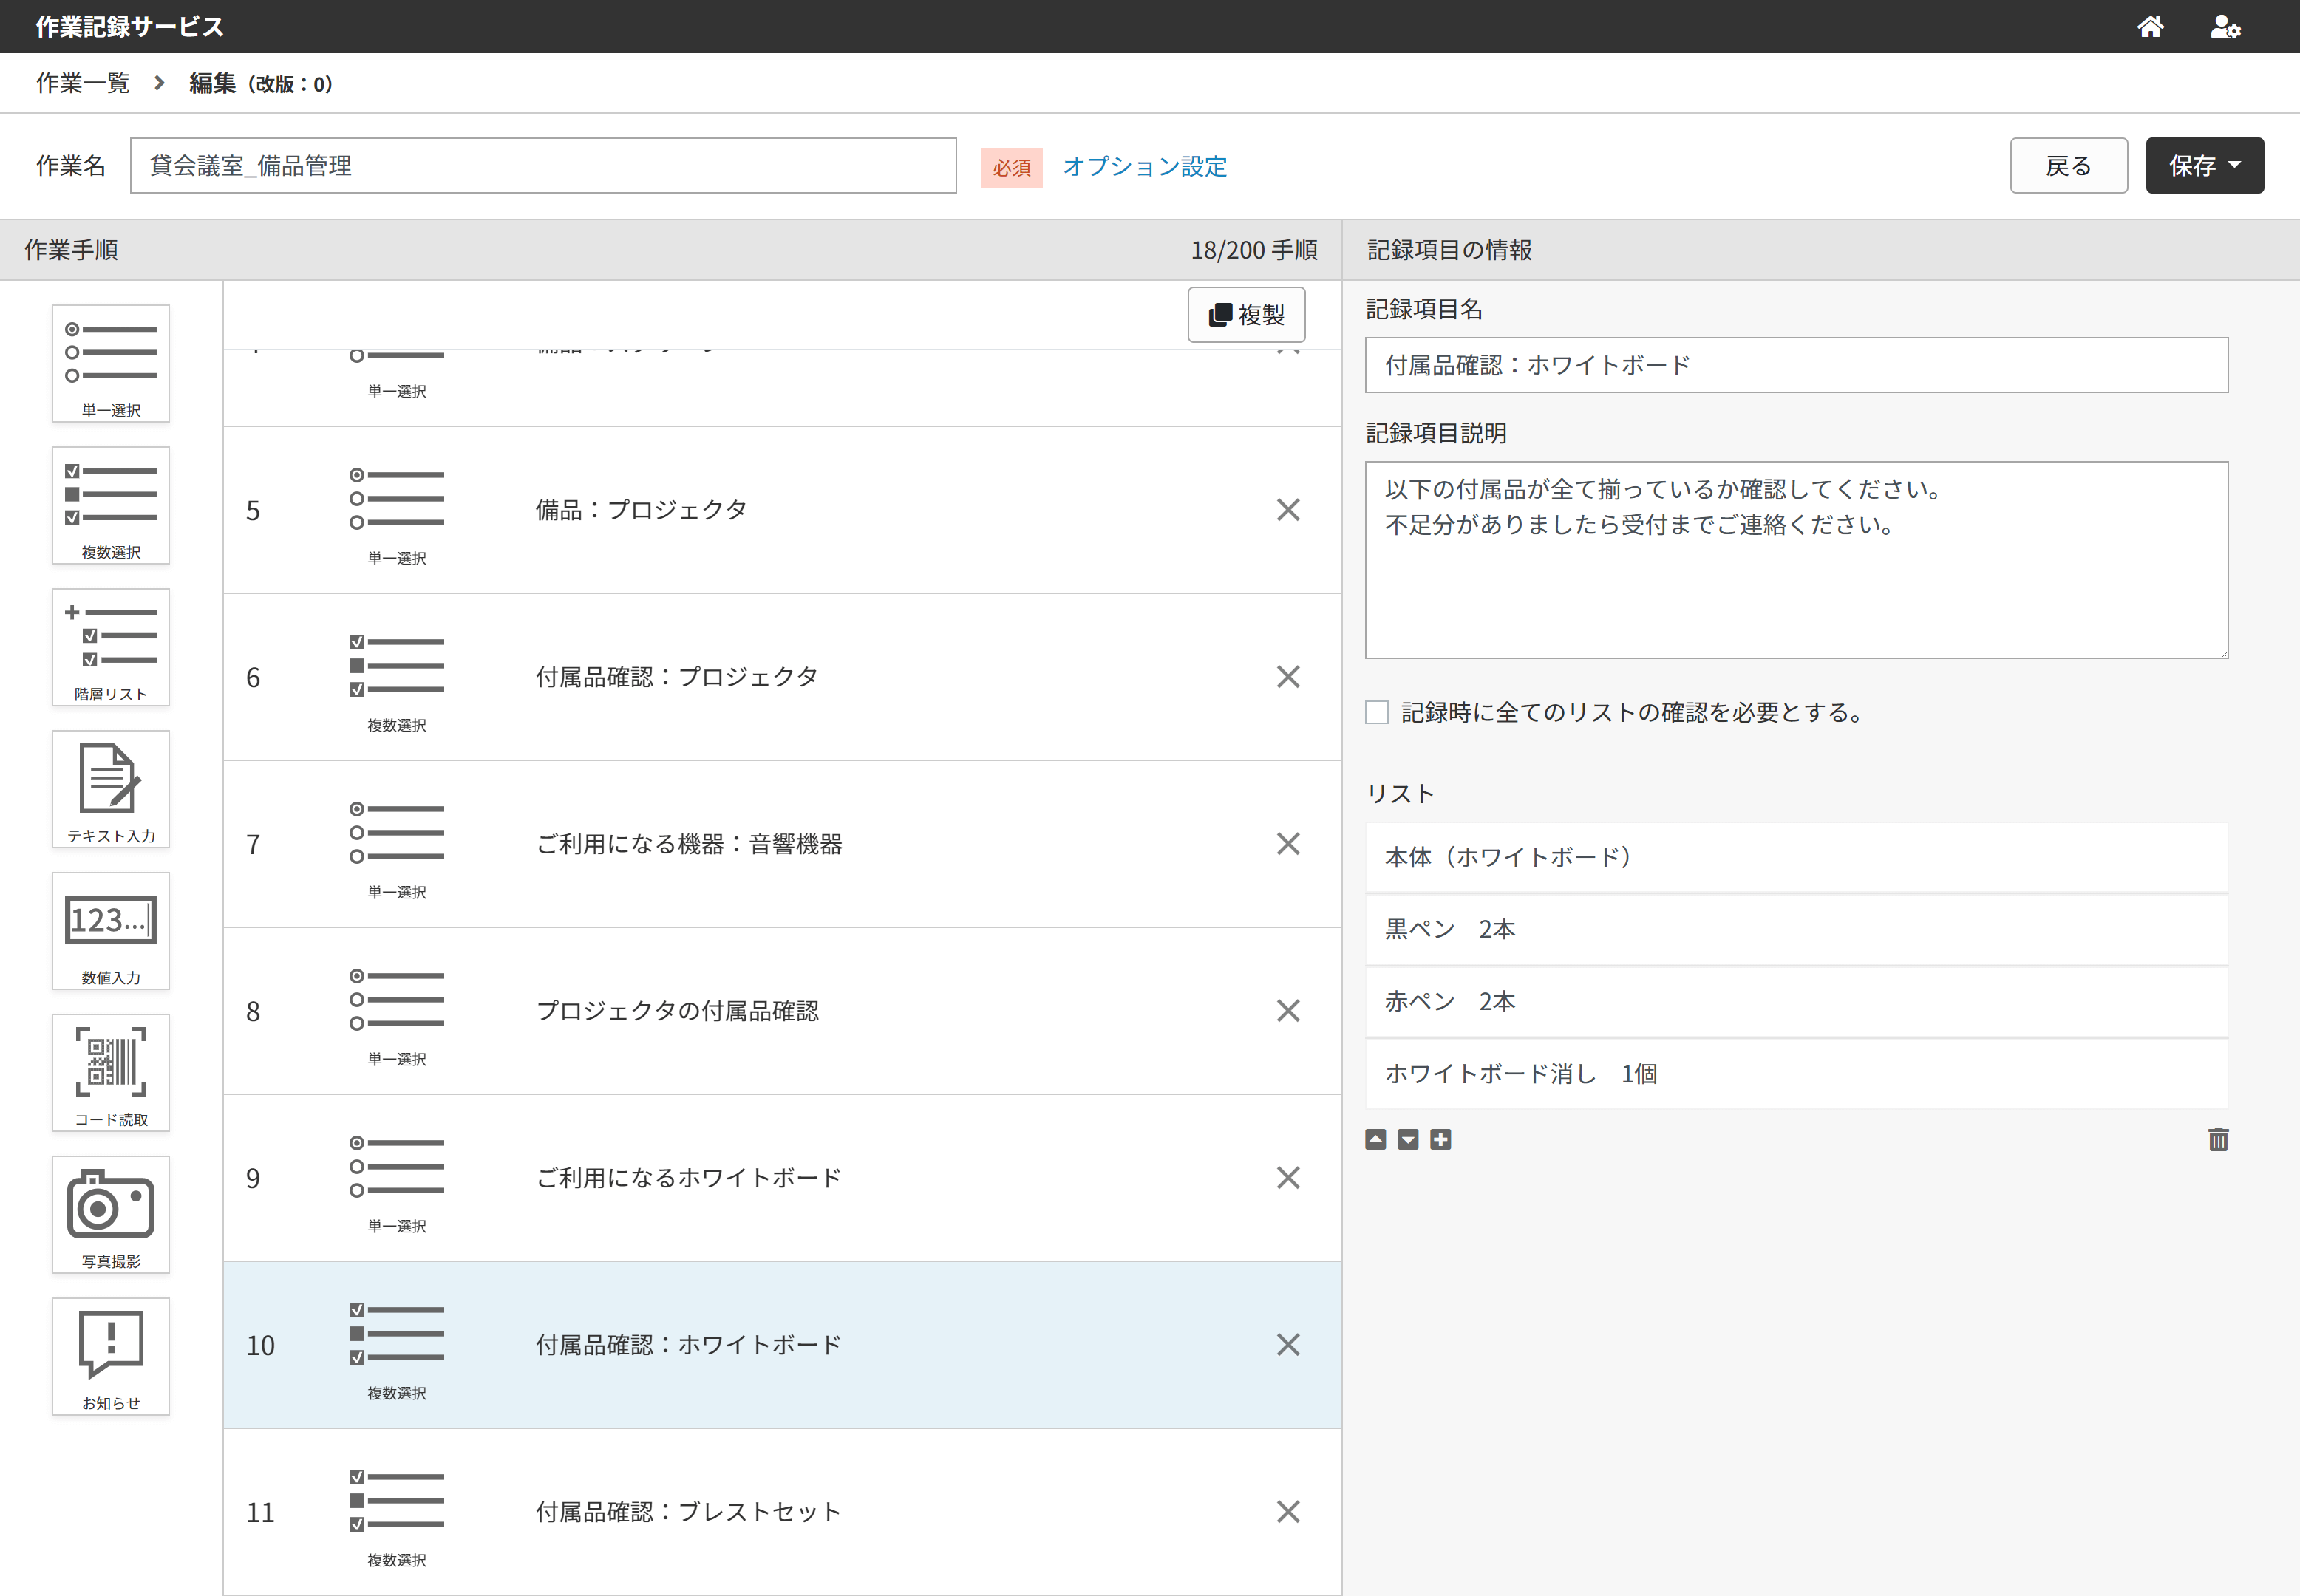Edit the 記録項目説明 text area
2300x1596 pixels.
[x=1796, y=560]
